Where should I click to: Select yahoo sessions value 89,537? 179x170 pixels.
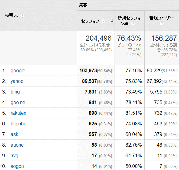89,81
